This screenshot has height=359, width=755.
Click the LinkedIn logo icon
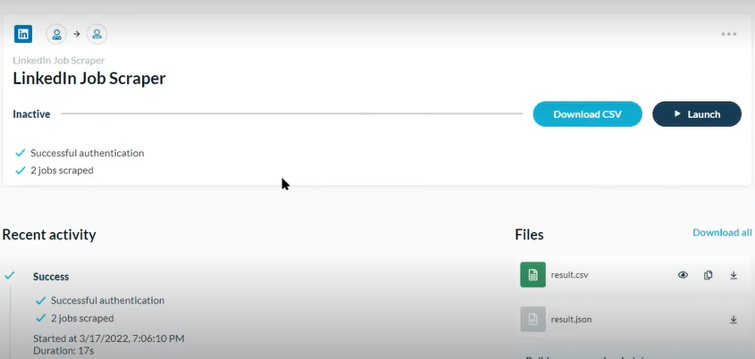pos(23,34)
